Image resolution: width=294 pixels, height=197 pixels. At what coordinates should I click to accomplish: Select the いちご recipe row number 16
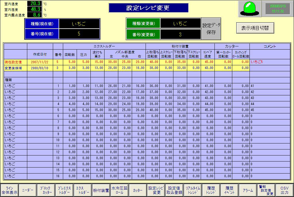(147, 176)
